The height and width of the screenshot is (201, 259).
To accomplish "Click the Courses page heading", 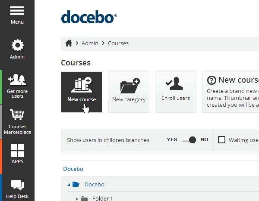I will click(76, 63).
